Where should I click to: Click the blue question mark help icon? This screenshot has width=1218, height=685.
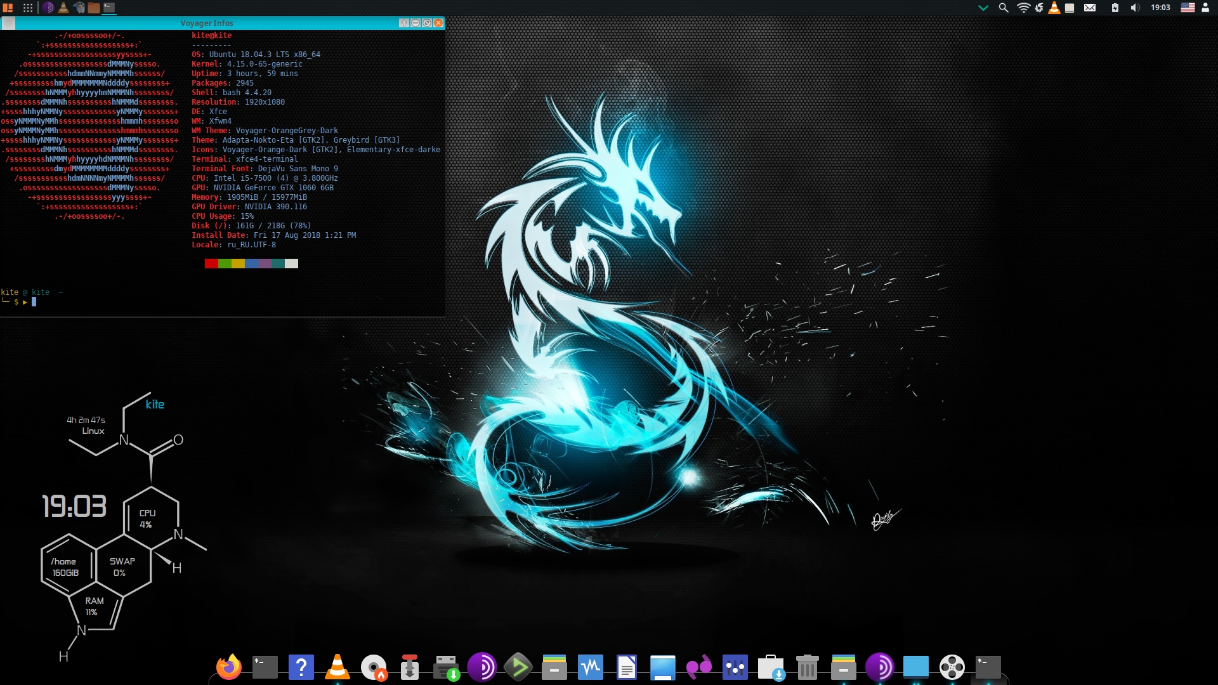pyautogui.click(x=301, y=667)
